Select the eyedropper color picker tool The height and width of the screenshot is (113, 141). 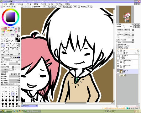click(12, 41)
